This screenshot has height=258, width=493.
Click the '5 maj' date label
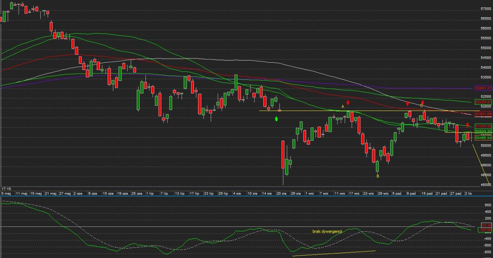click(x=6, y=193)
